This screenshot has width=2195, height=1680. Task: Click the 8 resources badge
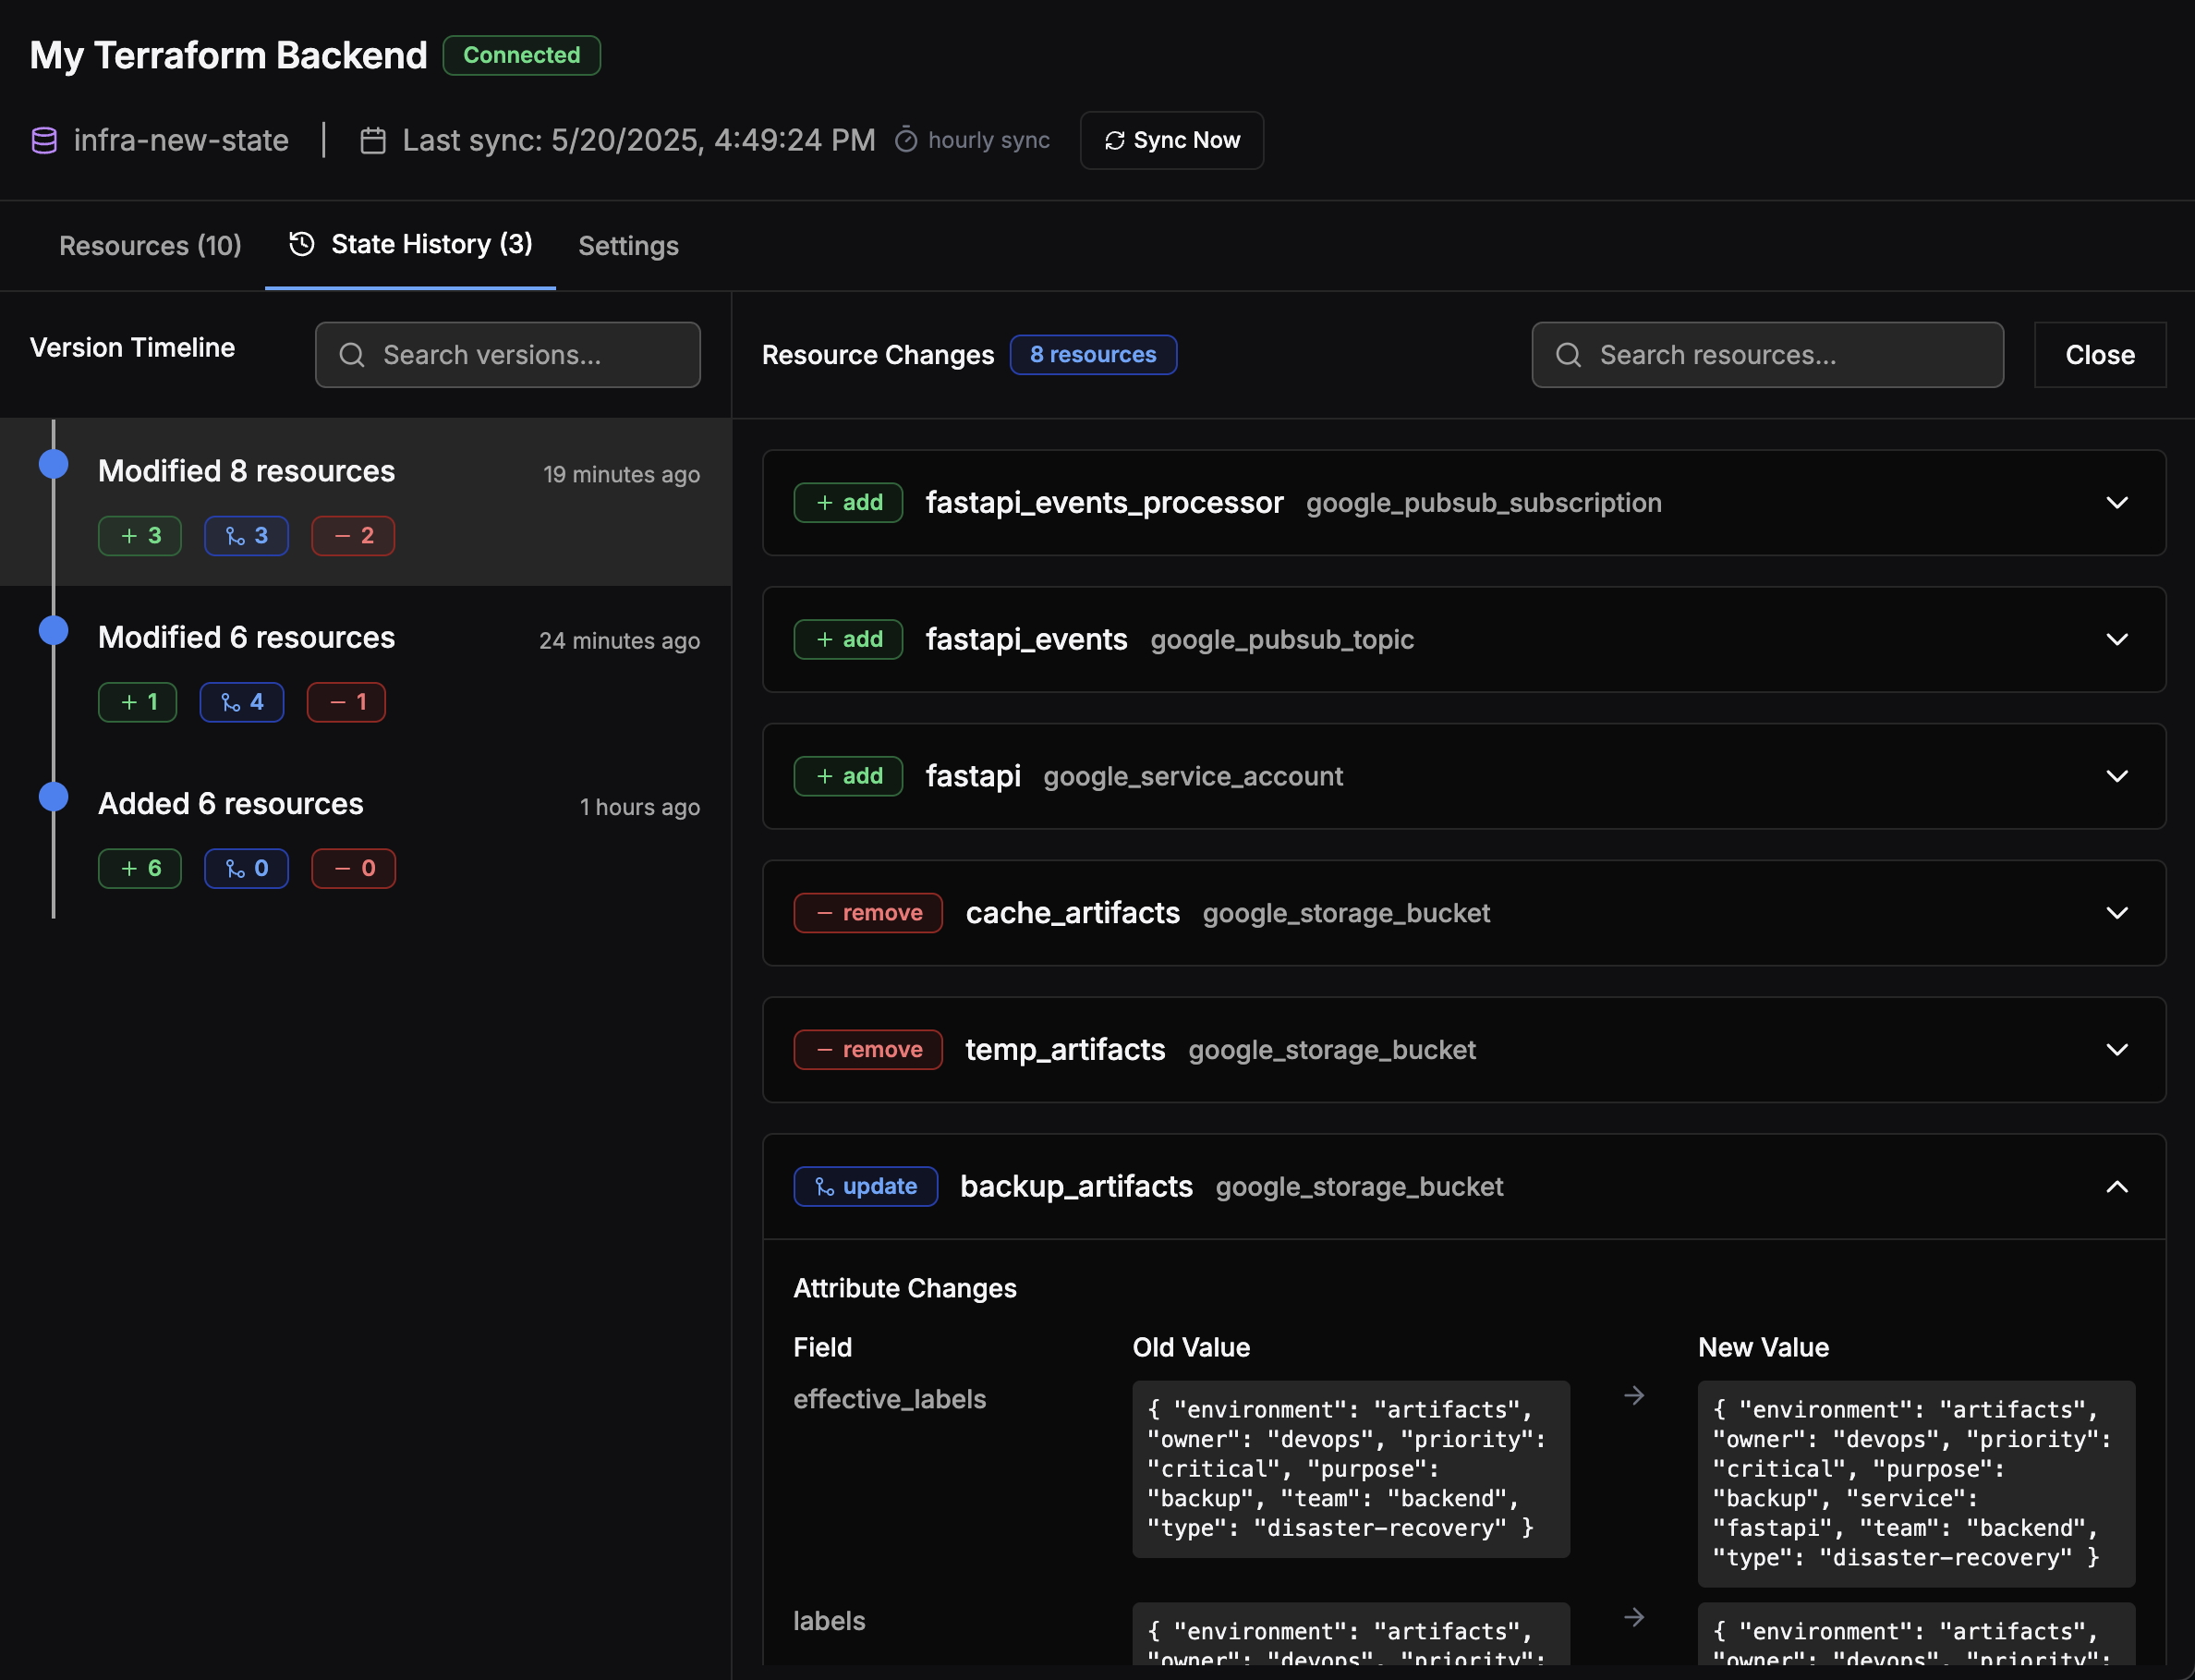(1093, 355)
